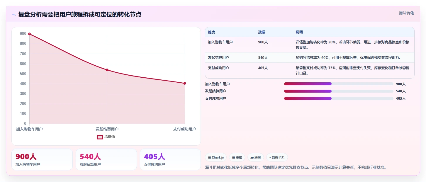Click the 数据 column header
The height and width of the screenshot is (182, 426).
click(274, 32)
